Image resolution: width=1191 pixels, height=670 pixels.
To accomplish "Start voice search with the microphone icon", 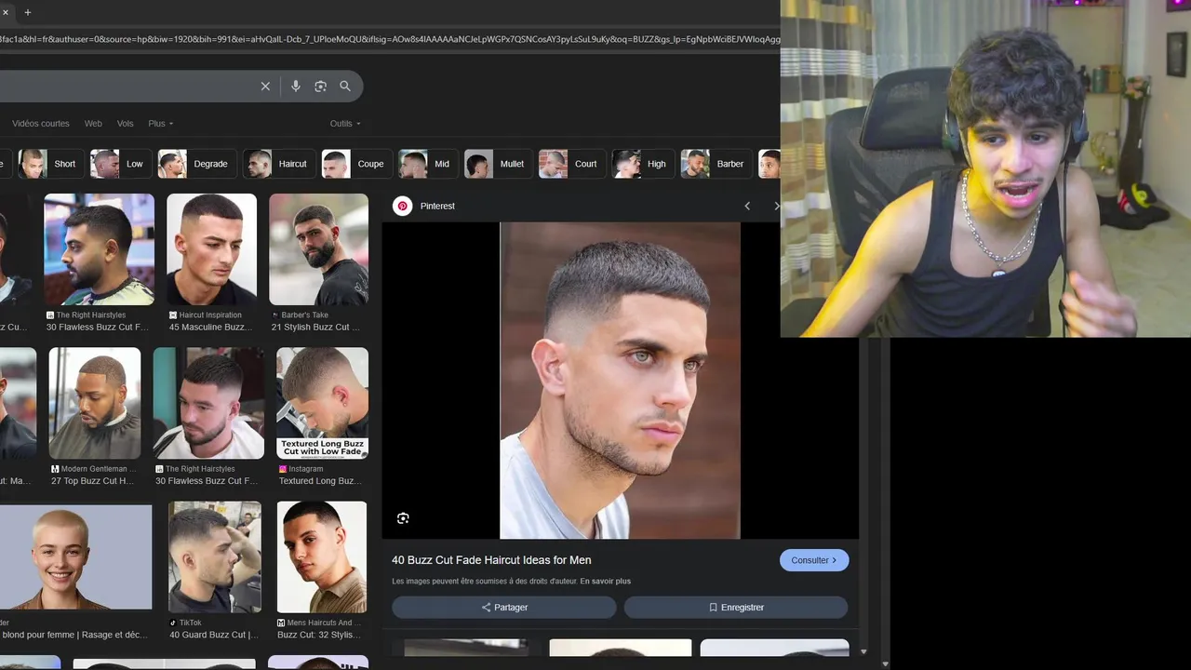I will point(296,86).
